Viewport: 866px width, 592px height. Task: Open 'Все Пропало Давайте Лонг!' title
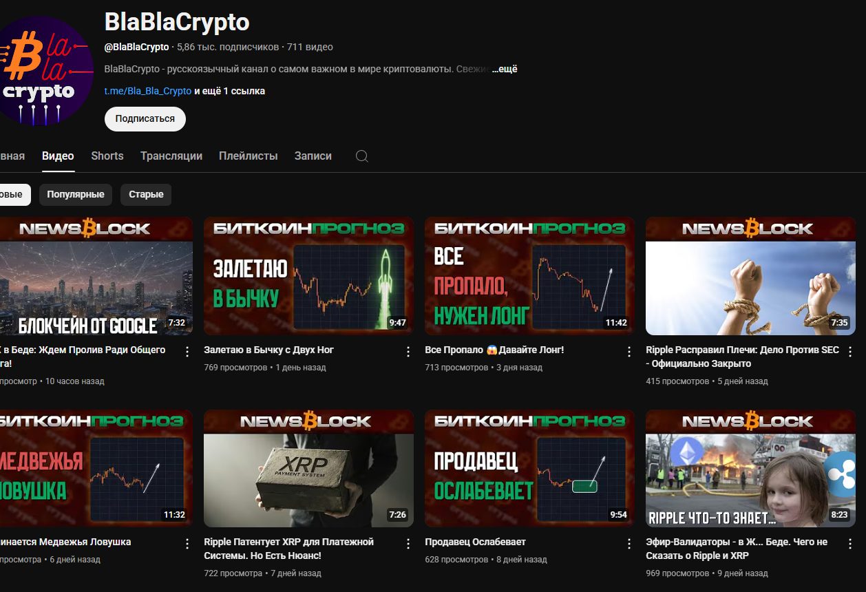click(494, 350)
